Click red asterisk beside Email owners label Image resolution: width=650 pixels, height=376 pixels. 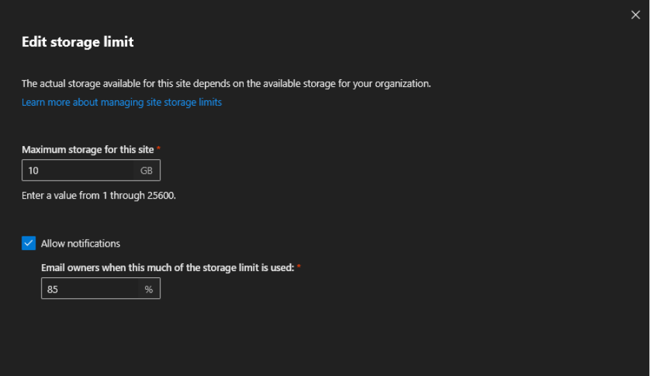(299, 267)
